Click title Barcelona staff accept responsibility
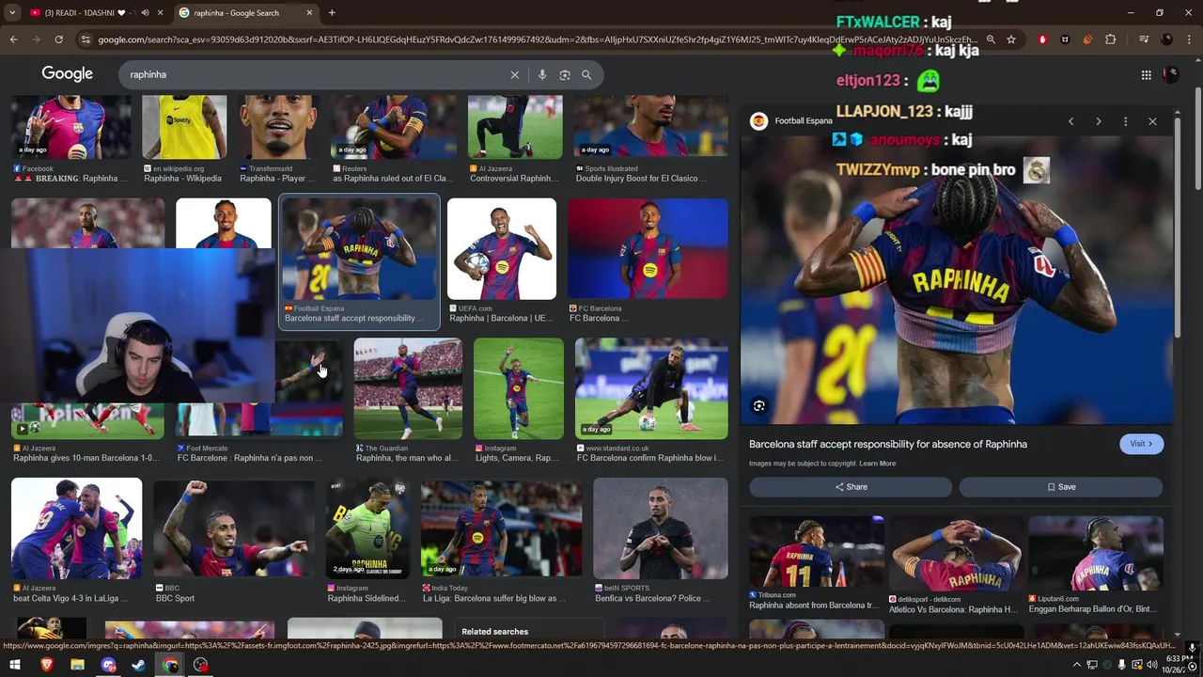 coord(888,444)
